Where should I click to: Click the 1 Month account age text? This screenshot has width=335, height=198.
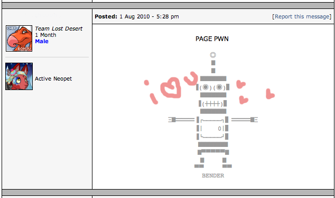coord(45,35)
